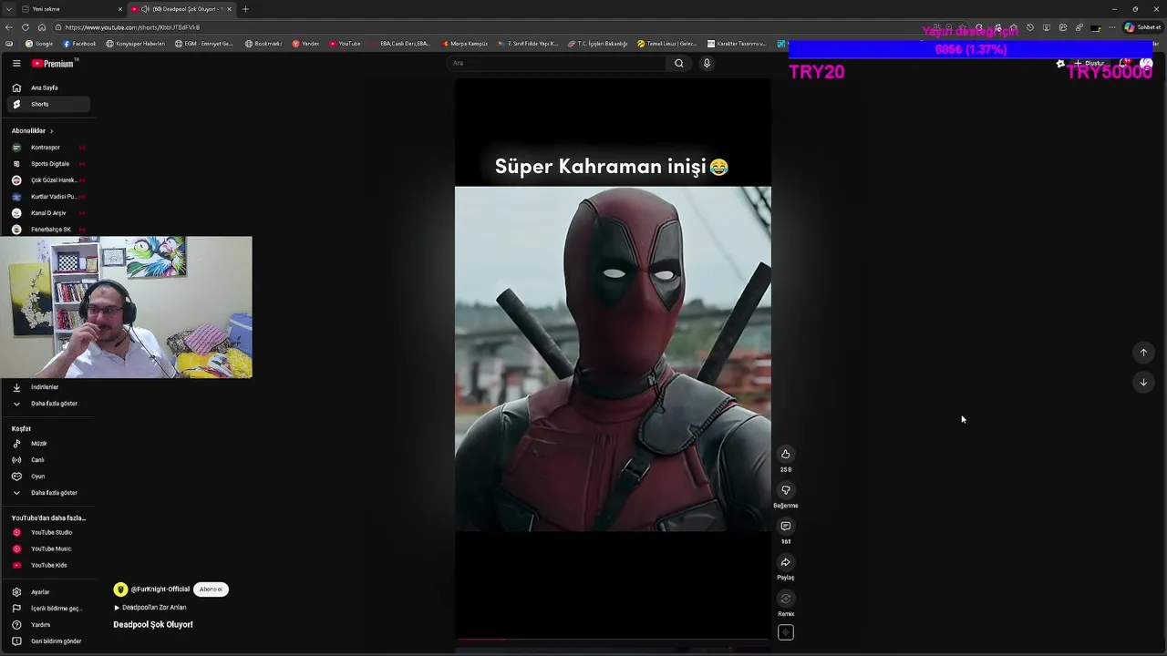Open the YouTube hamburger guide menu
Image resolution: width=1167 pixels, height=656 pixels.
(16, 64)
